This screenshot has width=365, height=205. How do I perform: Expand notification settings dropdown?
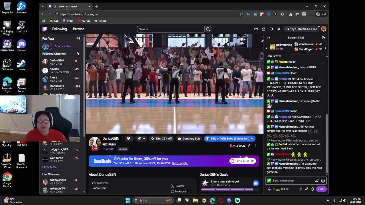click(x=144, y=139)
